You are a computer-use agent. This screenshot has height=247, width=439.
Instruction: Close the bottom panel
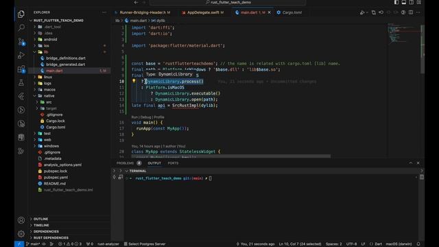[418, 163]
